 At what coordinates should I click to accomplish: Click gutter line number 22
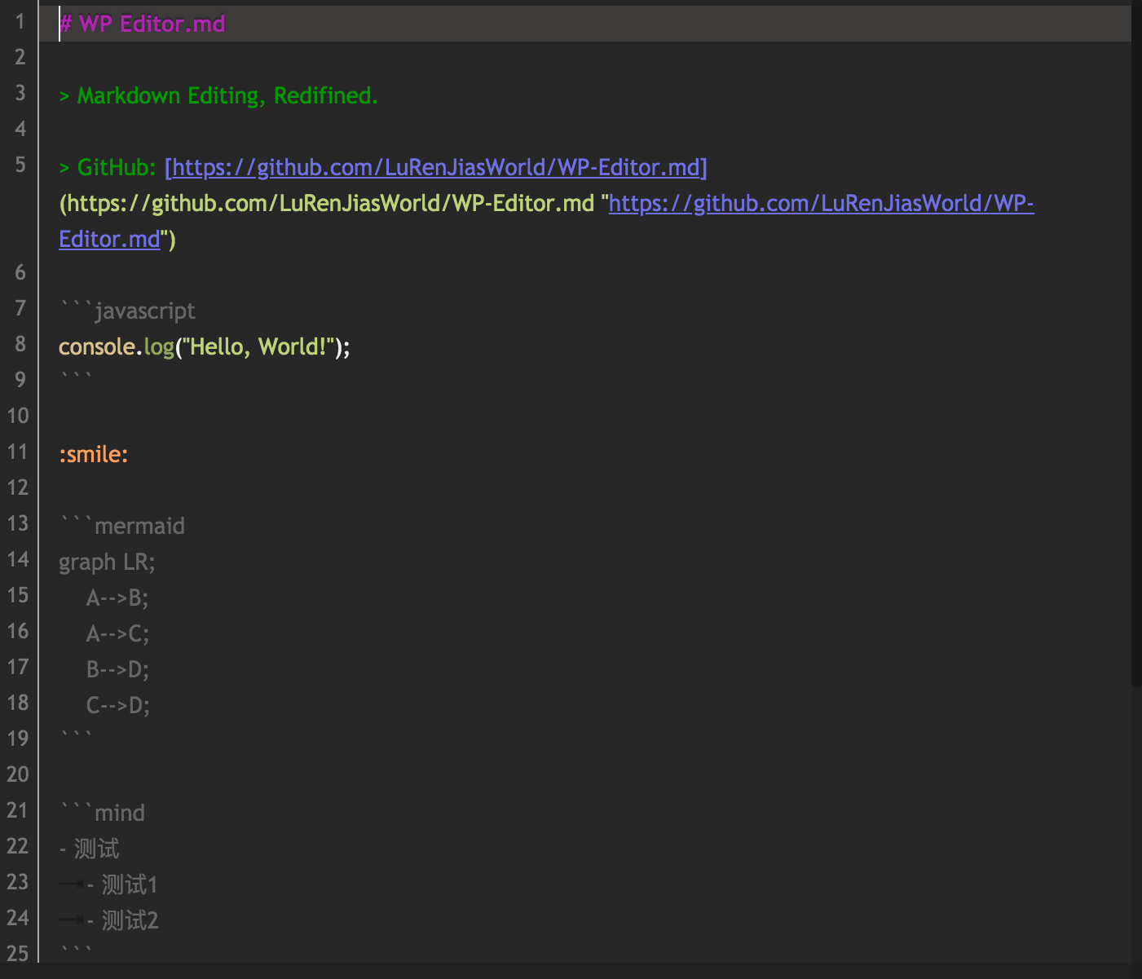click(17, 846)
